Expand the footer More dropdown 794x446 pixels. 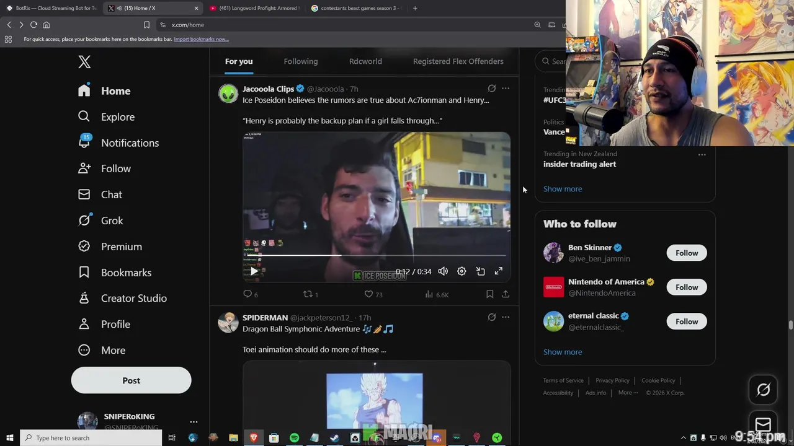coord(628,392)
